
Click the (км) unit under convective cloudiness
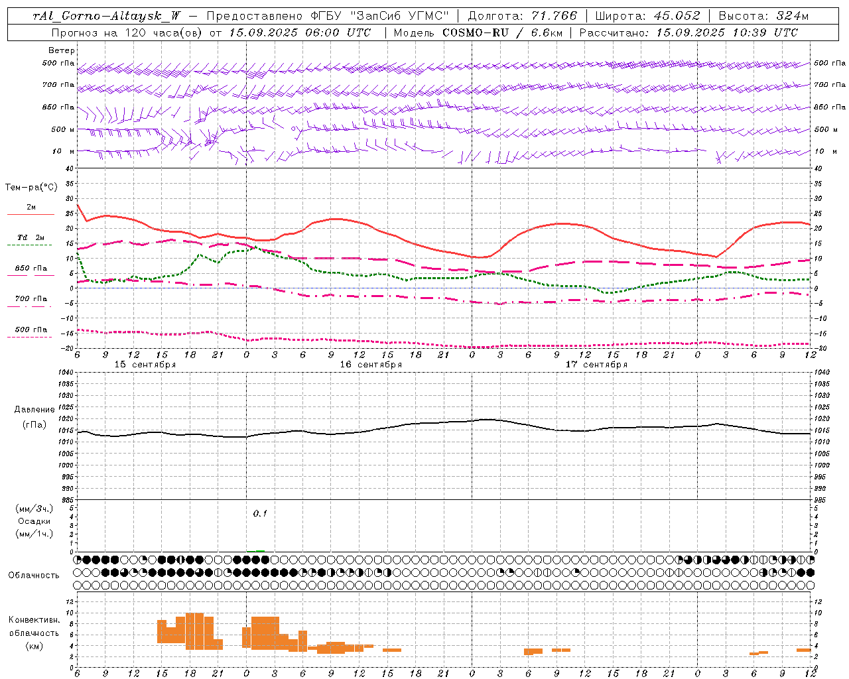coord(34,646)
